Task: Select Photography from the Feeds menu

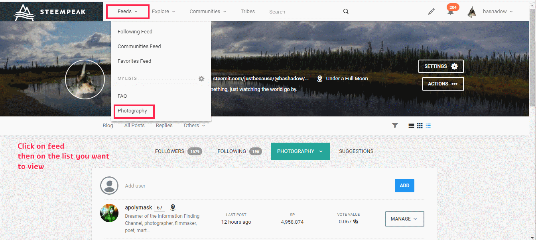Action: tap(132, 111)
